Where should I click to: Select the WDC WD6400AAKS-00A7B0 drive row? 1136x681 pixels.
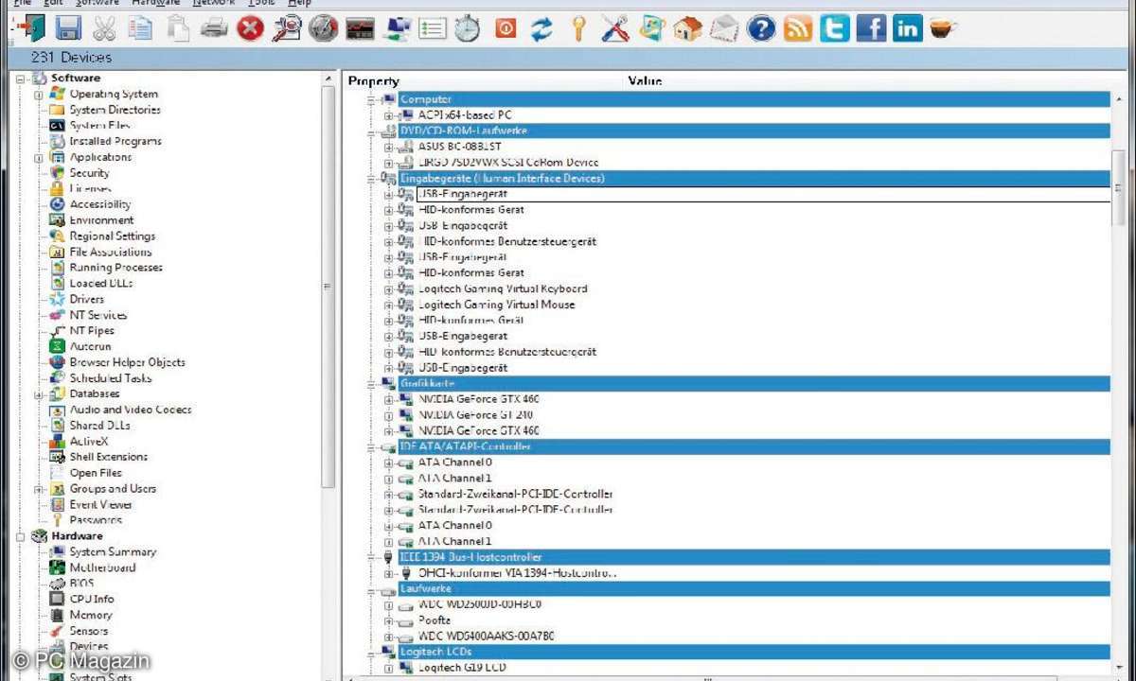coord(487,637)
